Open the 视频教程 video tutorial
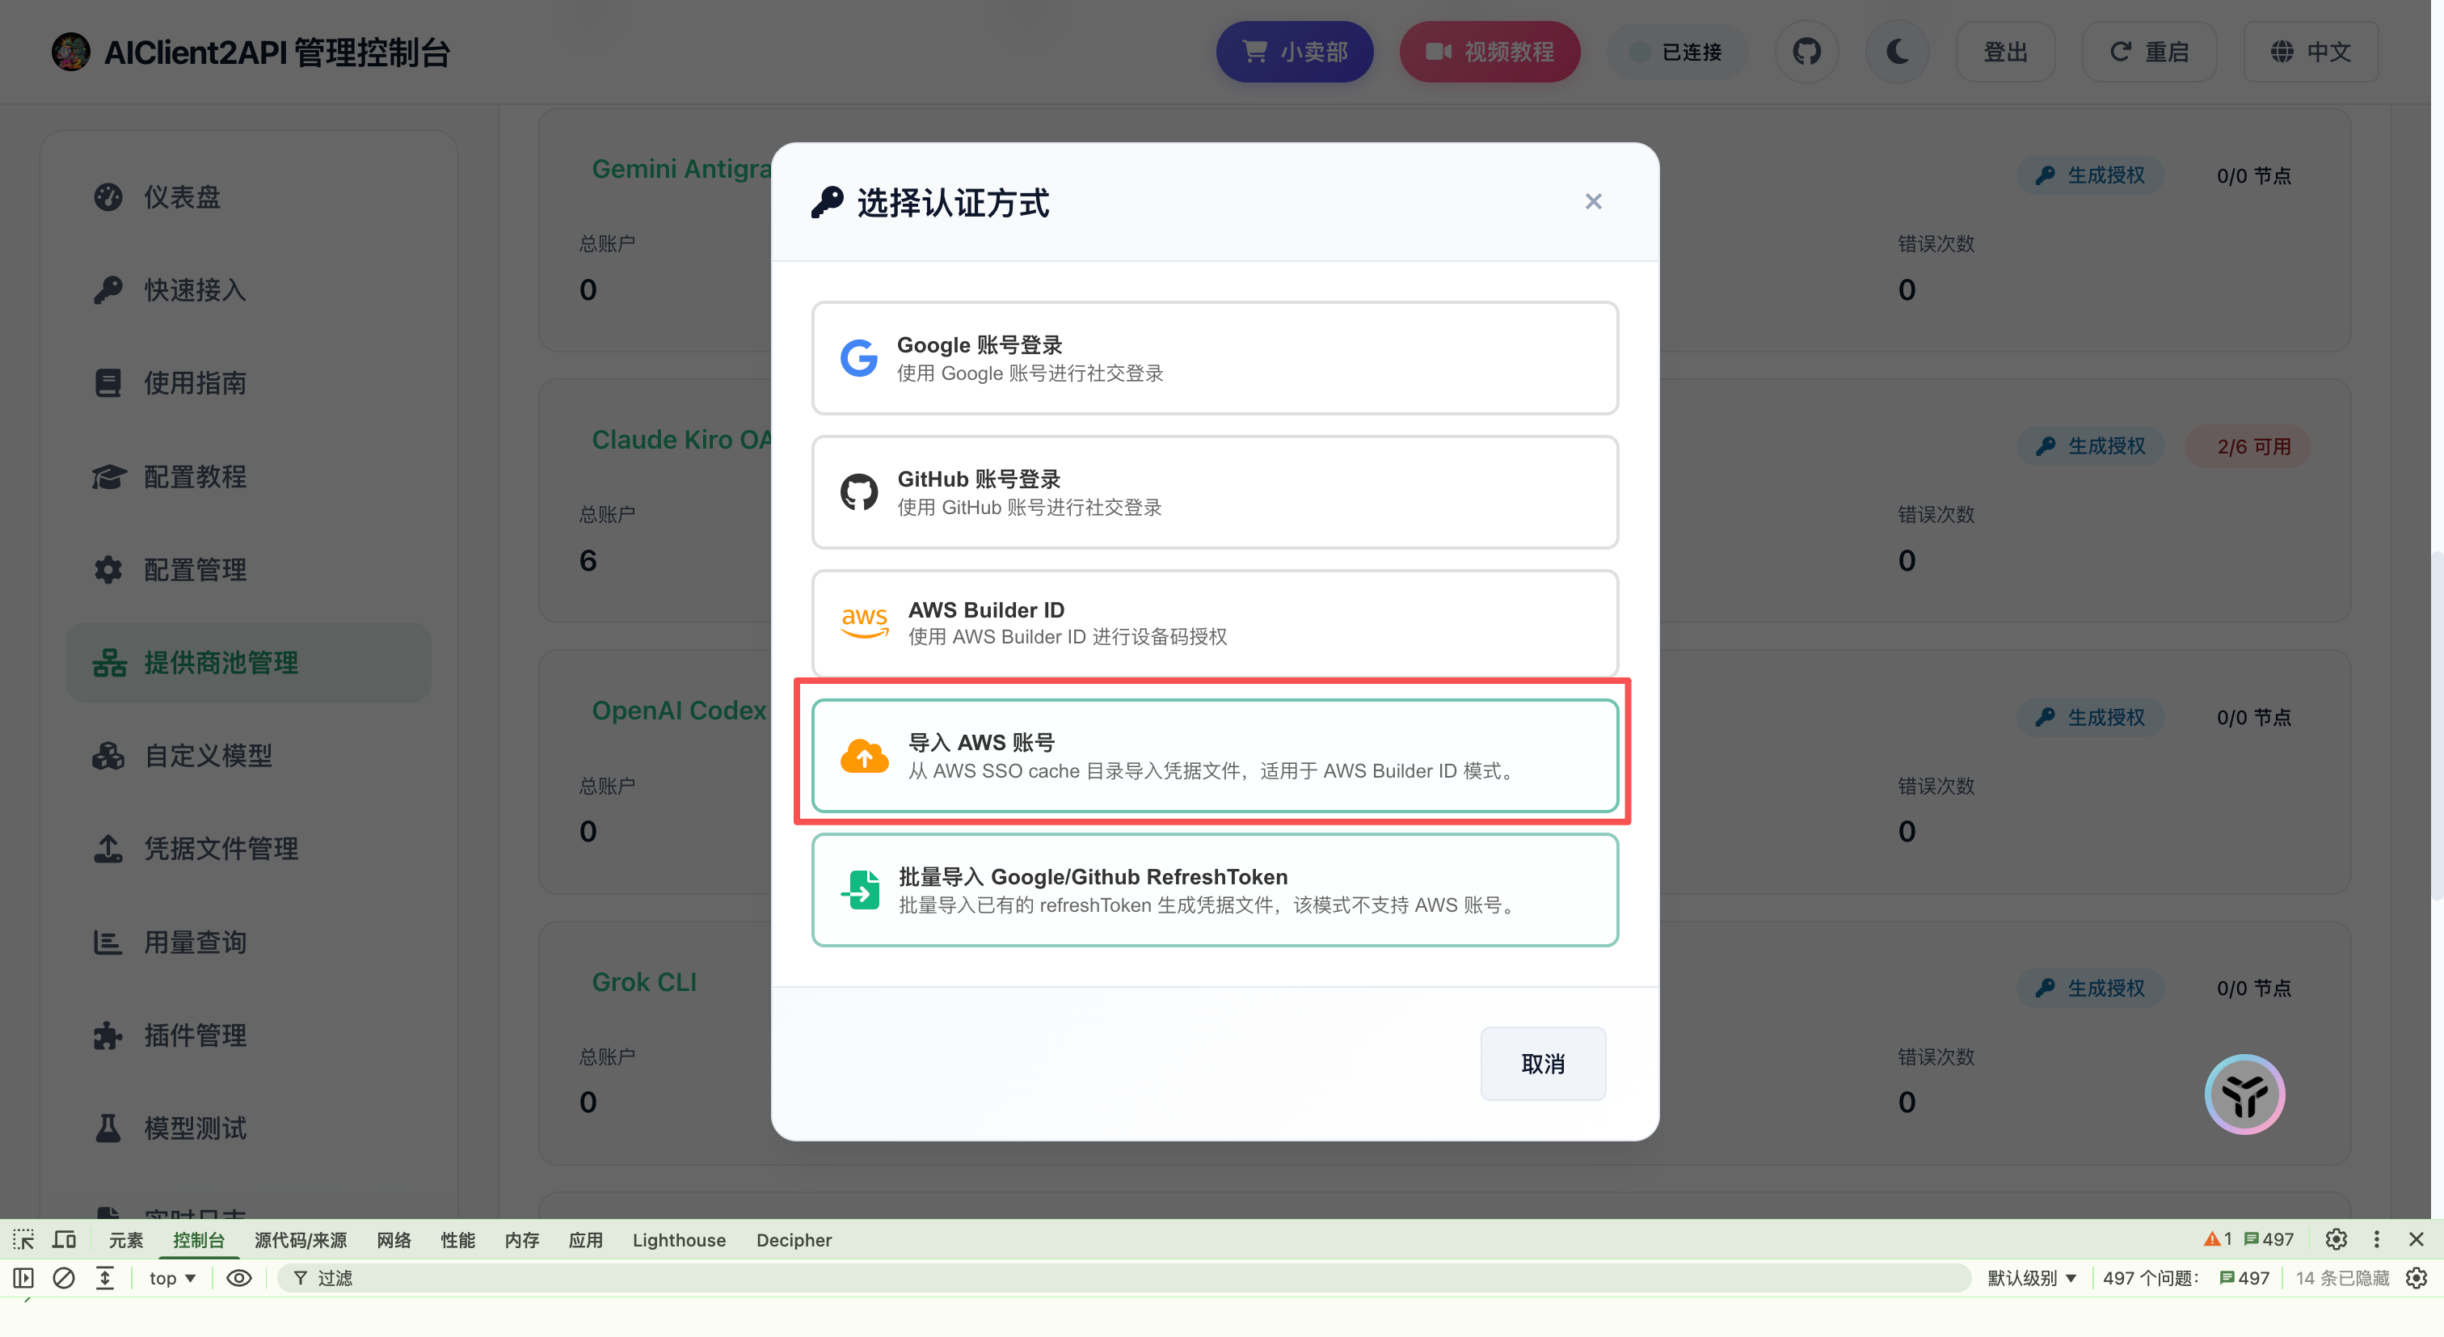 [x=1490, y=51]
